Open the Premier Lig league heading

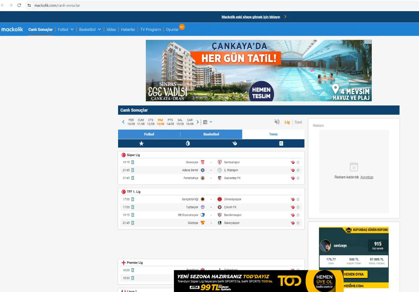135,263
